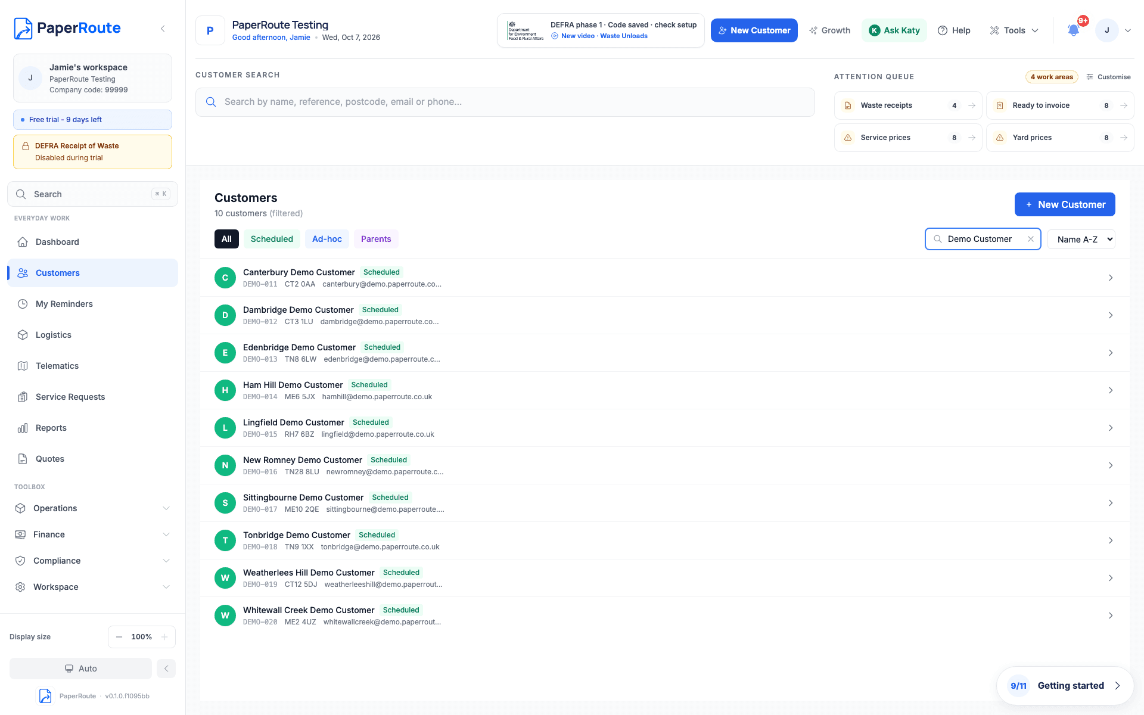Collapse the sidebar with top chevron
Viewport: 1144px width, 715px height.
pyautogui.click(x=163, y=29)
